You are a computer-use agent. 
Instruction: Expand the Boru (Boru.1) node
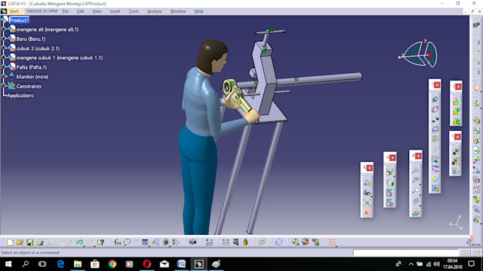(4, 38)
